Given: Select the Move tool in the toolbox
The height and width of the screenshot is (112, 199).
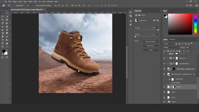Looking at the screenshot, I should (x=2, y=13).
